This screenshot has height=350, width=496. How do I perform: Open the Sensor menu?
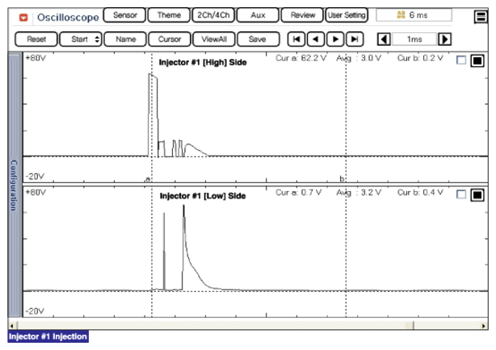click(124, 15)
